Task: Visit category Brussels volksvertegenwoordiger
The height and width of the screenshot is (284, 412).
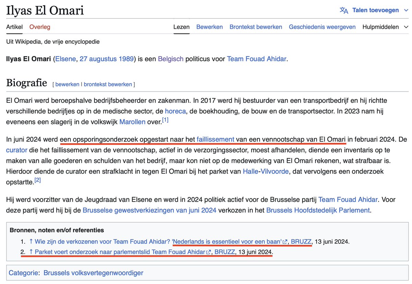Action: pos(93,273)
